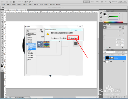The height and width of the screenshot is (99, 128).
Task: Open the 文件(F) menu
Action: tap(3, 4)
